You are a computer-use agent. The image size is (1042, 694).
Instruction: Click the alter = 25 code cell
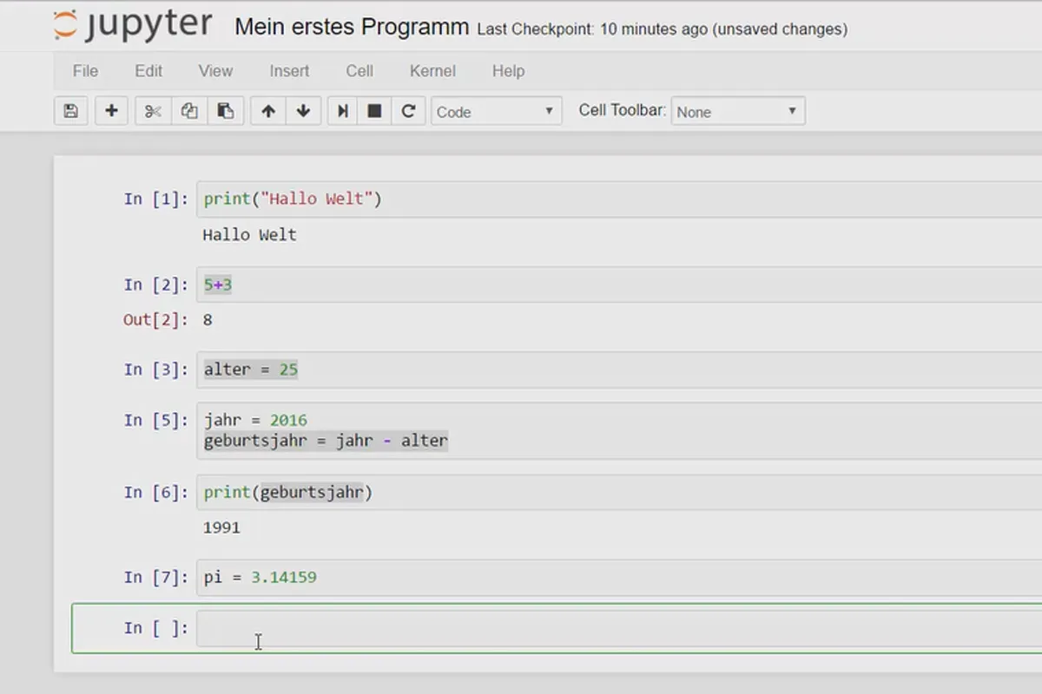tap(619, 370)
